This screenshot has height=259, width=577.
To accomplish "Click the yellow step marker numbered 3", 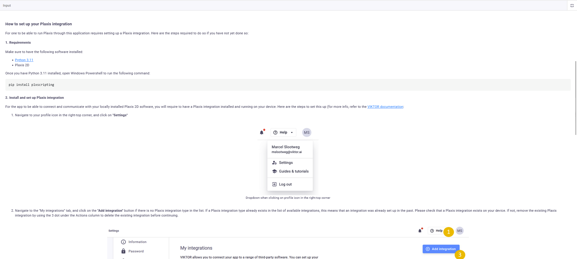I will (x=460, y=255).
